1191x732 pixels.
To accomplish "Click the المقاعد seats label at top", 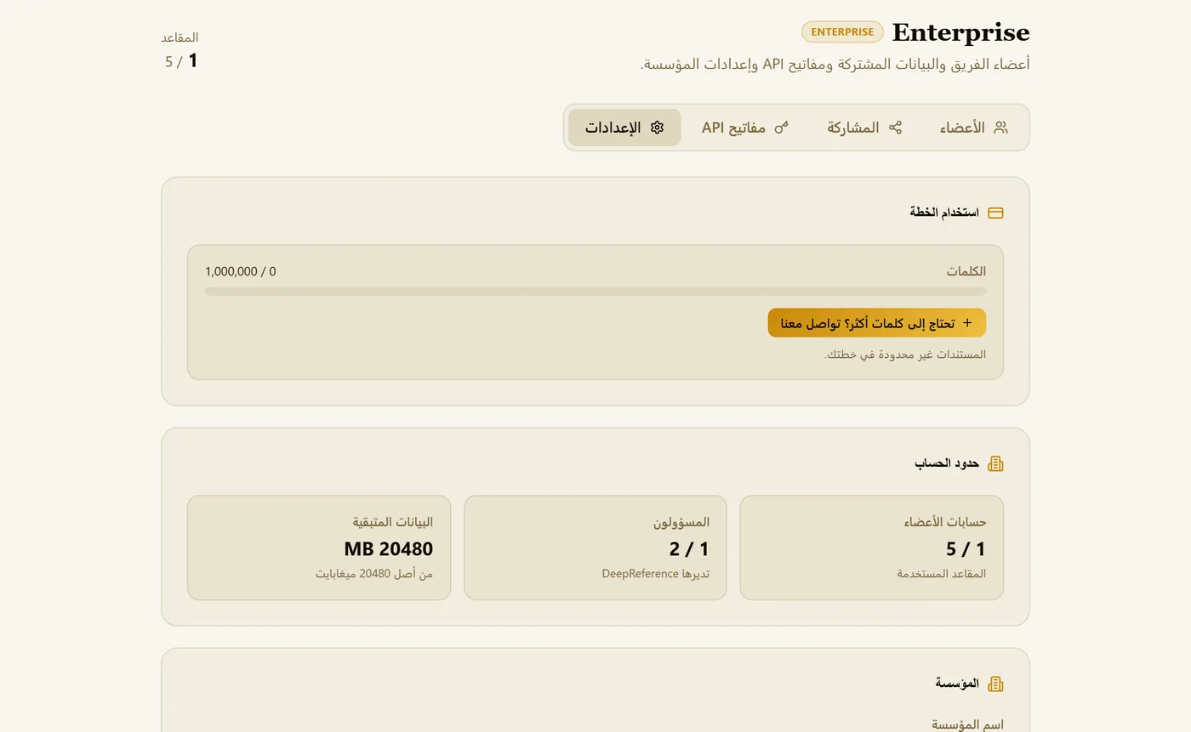I will pyautogui.click(x=180, y=37).
